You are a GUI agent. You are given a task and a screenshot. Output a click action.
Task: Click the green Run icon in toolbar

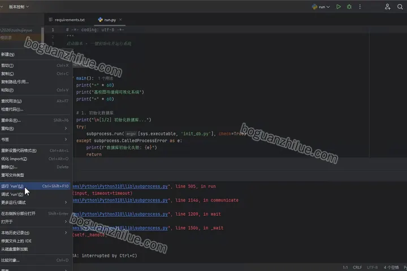click(339, 7)
